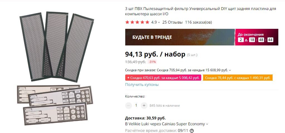Expand the 4.9 rating breakdown chevron
This screenshot has width=285, height=133.
(159, 22)
